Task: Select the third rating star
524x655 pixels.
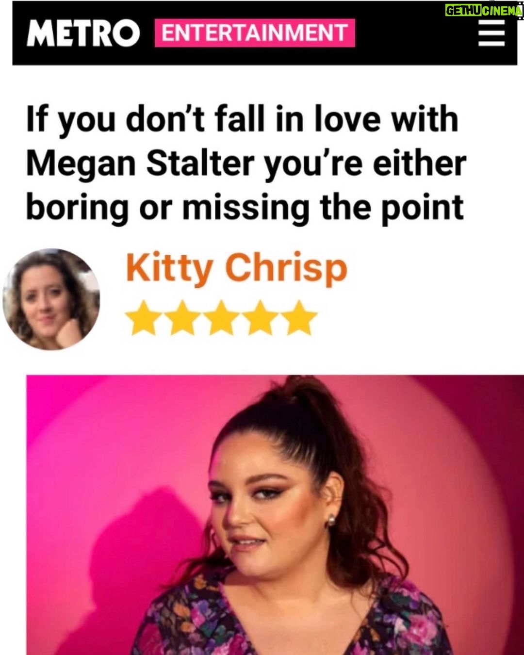Action: click(x=221, y=318)
